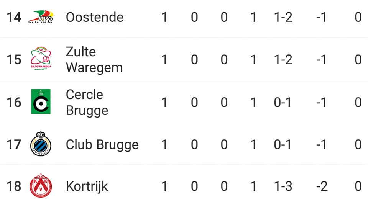Open the Cercle Brugge team page
Screen dimensions: 368x206
[87, 102]
